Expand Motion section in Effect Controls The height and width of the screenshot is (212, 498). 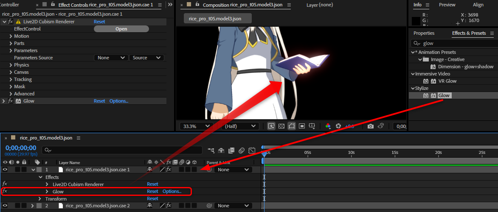11,36
